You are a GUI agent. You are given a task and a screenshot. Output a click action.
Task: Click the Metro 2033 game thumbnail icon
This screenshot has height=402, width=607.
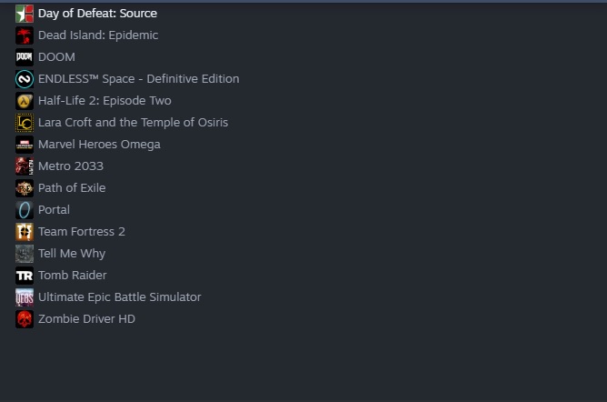[x=25, y=166]
